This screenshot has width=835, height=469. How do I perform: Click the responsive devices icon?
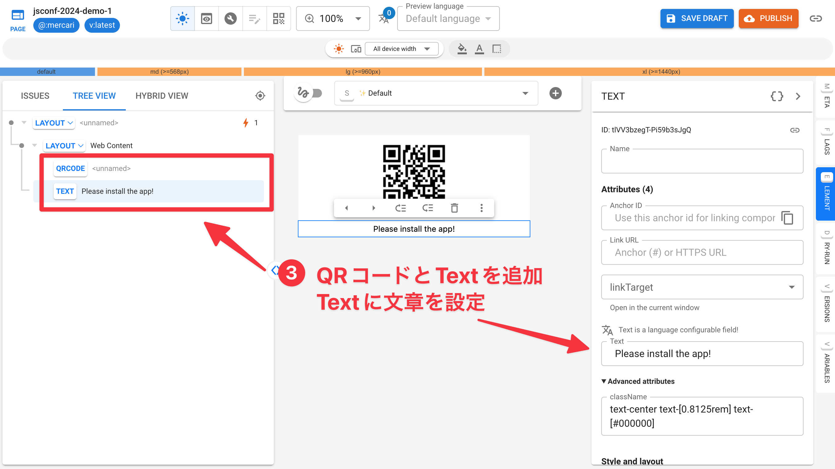(x=356, y=49)
